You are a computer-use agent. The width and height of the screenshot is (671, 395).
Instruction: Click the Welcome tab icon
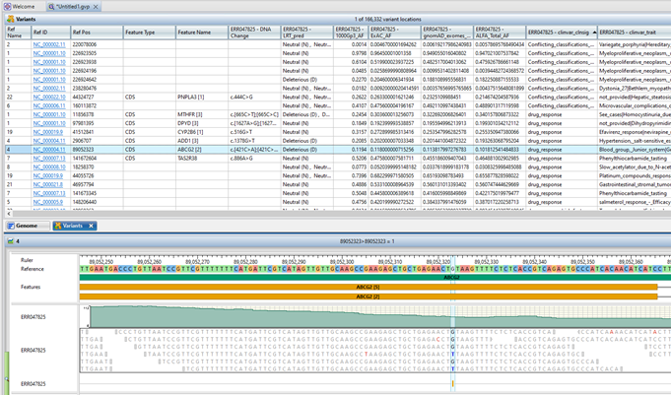(6, 6)
